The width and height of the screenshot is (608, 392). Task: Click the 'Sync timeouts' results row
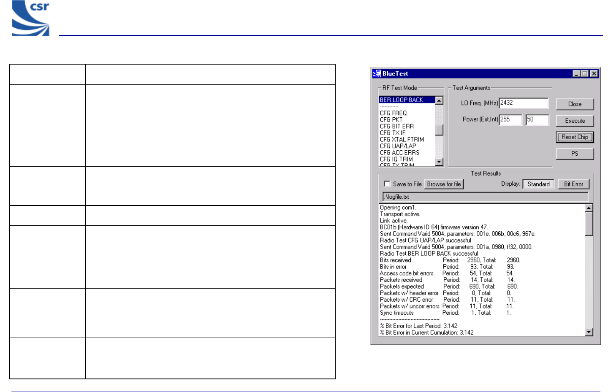click(445, 313)
